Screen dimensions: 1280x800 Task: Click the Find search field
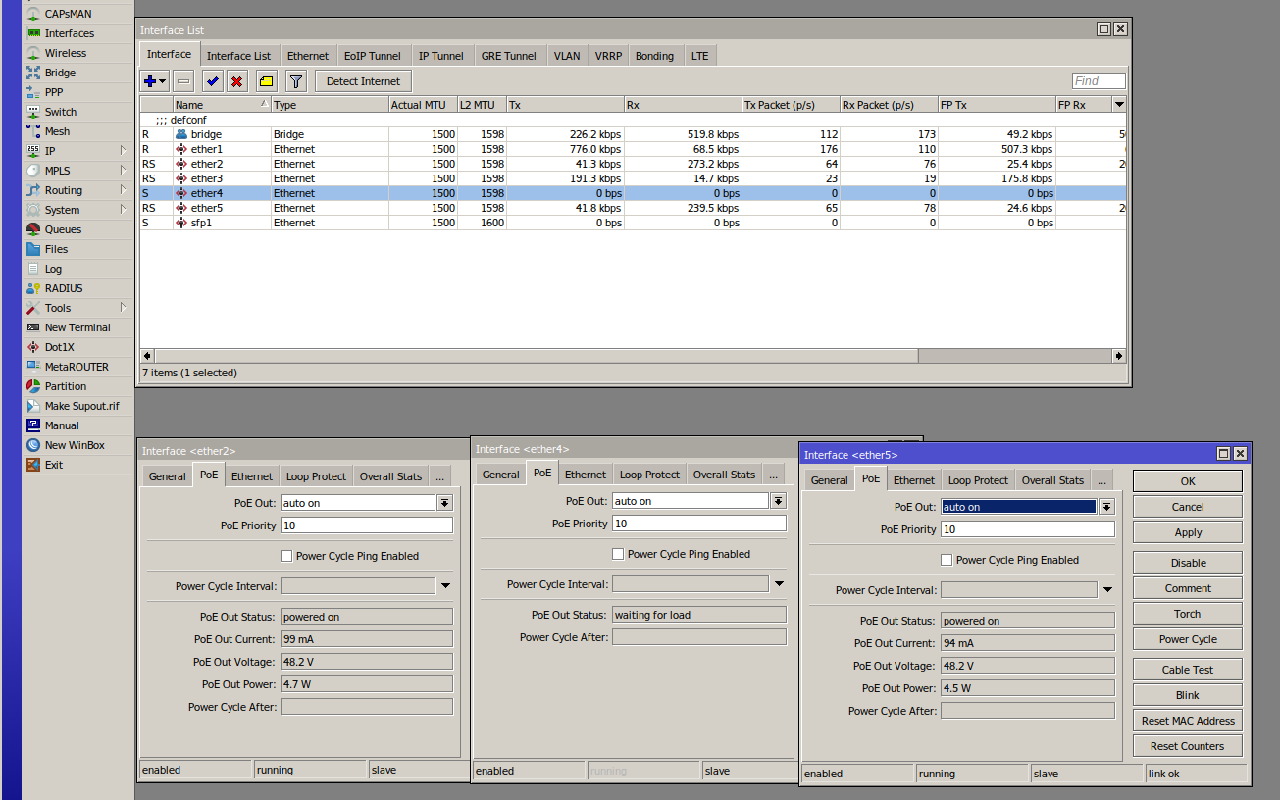pos(1099,81)
